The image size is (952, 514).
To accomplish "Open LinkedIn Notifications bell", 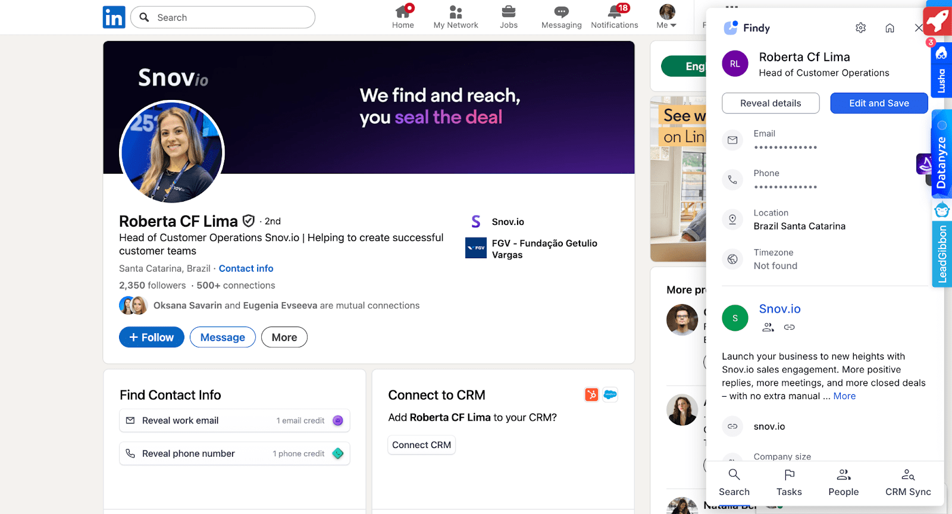I will [614, 17].
